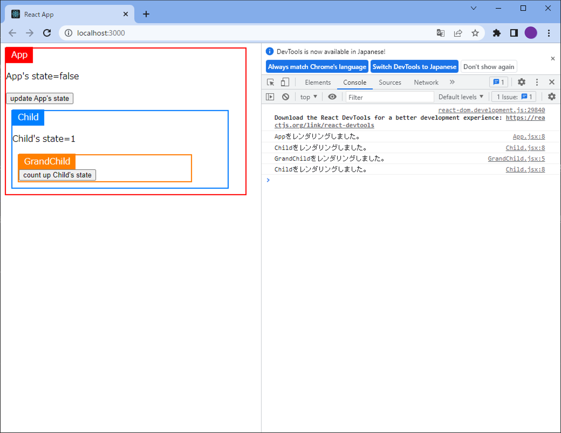This screenshot has width=561, height=433.
Task: View site information icon in address bar
Action: pos(68,33)
